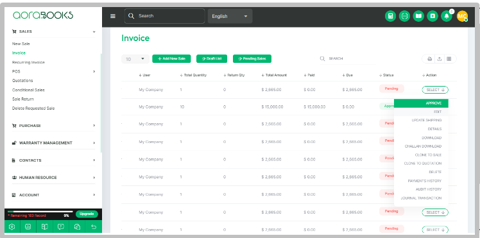Click the magnifier icon in top search bar
The height and width of the screenshot is (238, 480).
pos(132,16)
